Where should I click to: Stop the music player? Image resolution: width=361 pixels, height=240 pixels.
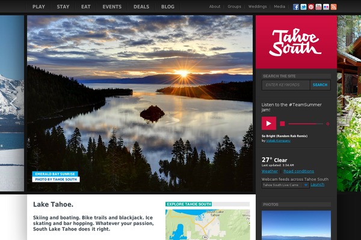[282, 124]
